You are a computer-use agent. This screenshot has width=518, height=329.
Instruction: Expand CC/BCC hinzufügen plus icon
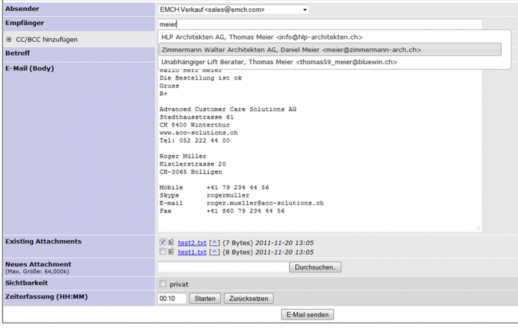pos(9,40)
